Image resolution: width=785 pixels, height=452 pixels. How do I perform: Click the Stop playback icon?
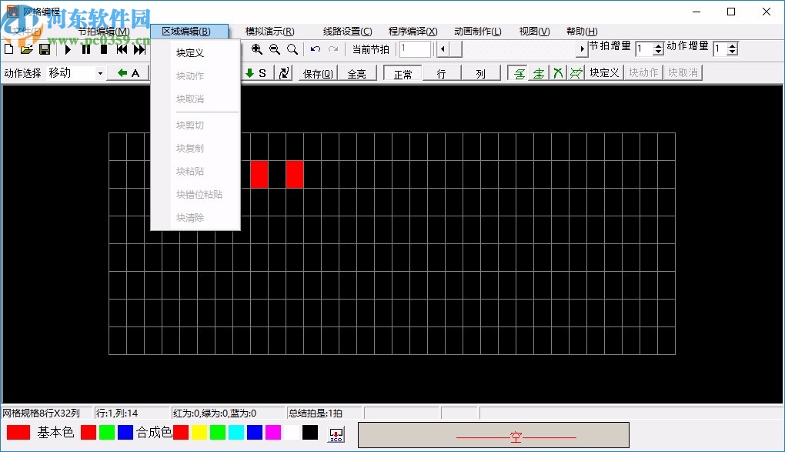point(104,49)
